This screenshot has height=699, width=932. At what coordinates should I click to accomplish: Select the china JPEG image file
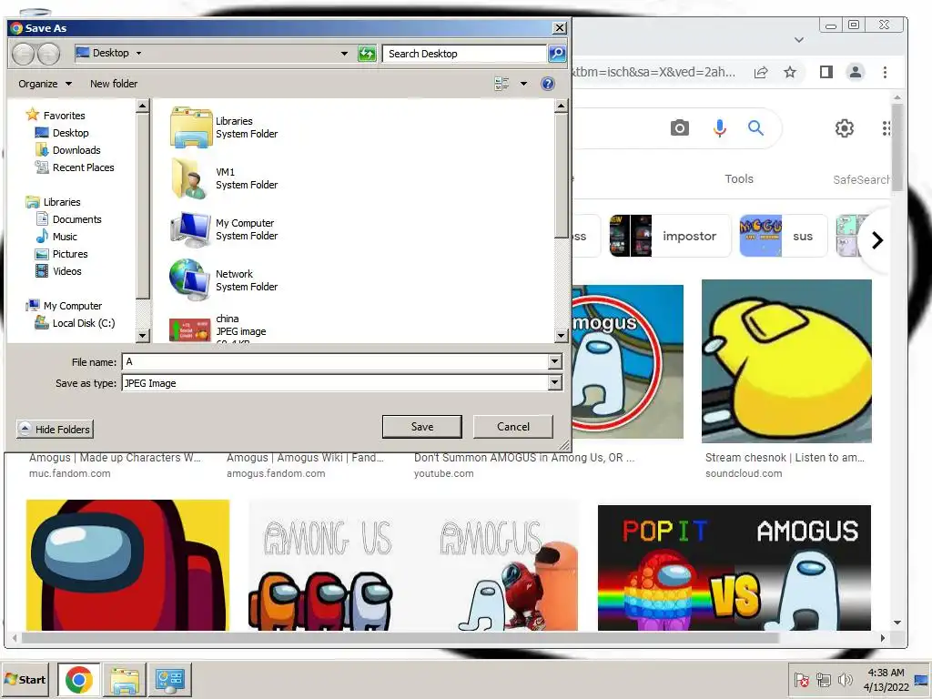tap(191, 329)
